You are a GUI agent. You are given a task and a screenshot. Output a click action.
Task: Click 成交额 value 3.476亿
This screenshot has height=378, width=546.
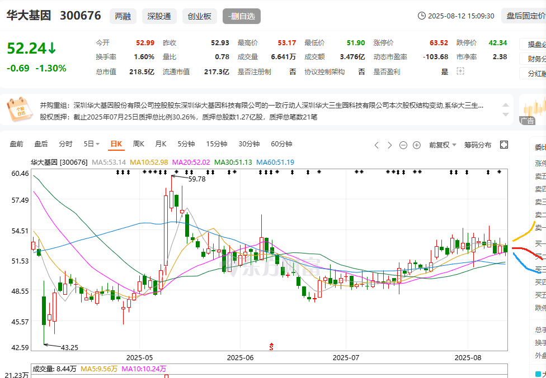click(x=352, y=57)
